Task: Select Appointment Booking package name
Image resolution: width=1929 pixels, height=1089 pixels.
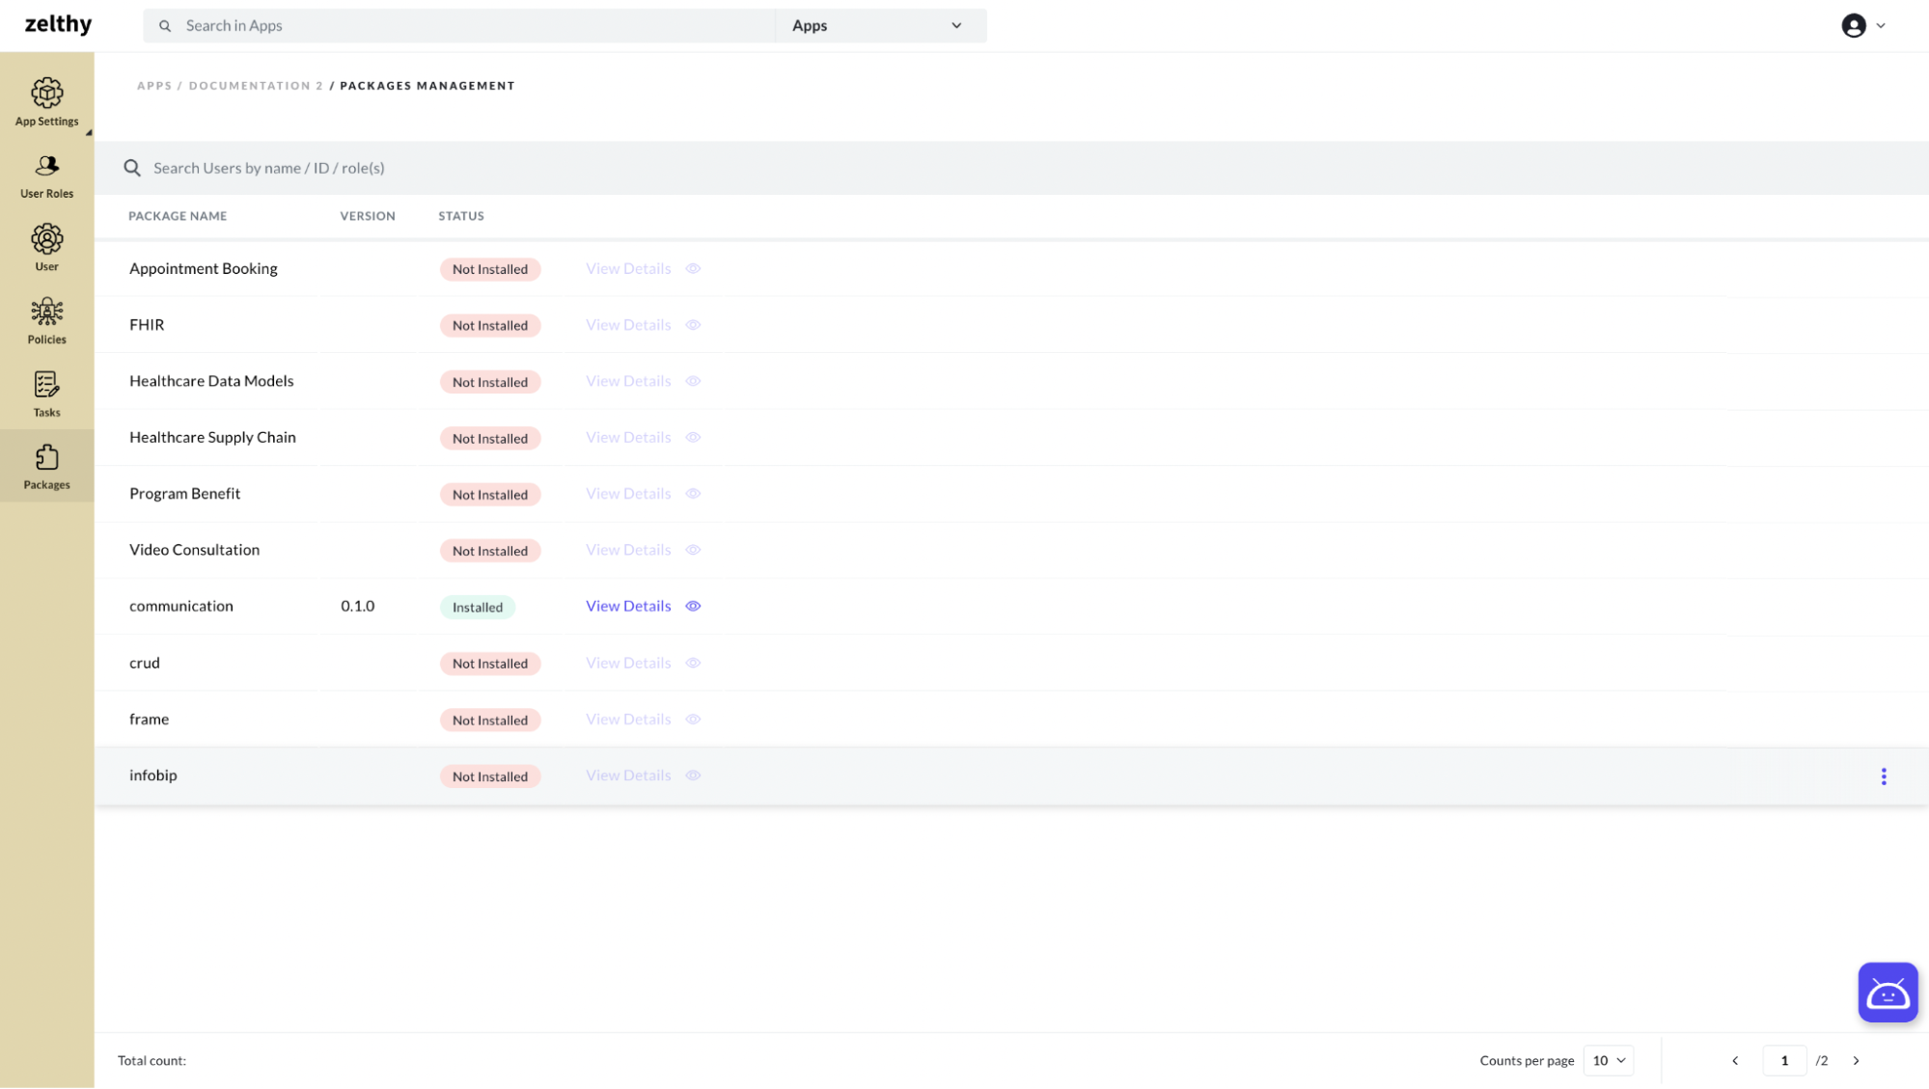Action: tap(204, 269)
